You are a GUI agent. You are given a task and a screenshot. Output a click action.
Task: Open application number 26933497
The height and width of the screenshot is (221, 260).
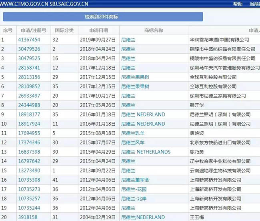point(29,96)
